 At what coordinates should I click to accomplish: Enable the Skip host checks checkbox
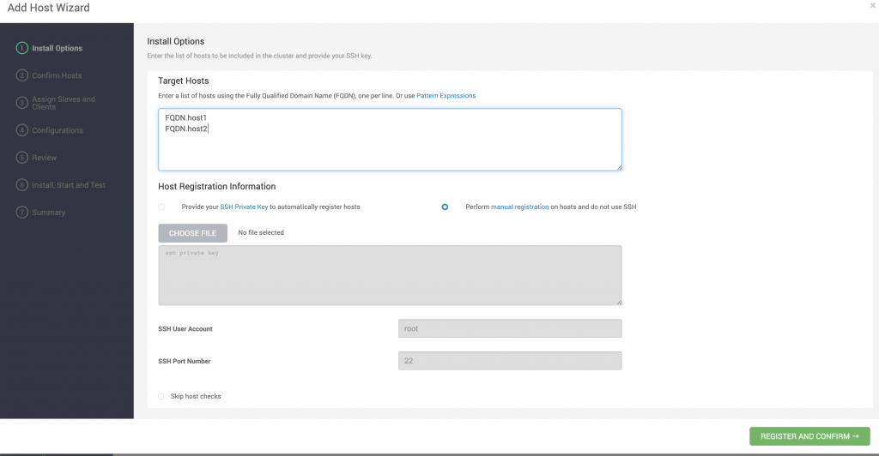161,396
